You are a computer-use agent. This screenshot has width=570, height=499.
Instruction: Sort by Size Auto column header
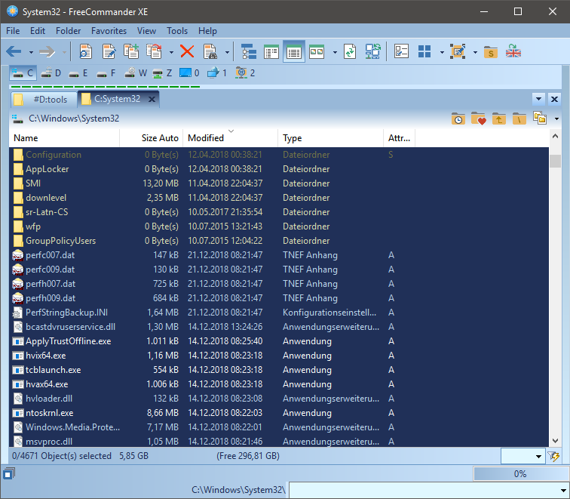click(x=152, y=138)
